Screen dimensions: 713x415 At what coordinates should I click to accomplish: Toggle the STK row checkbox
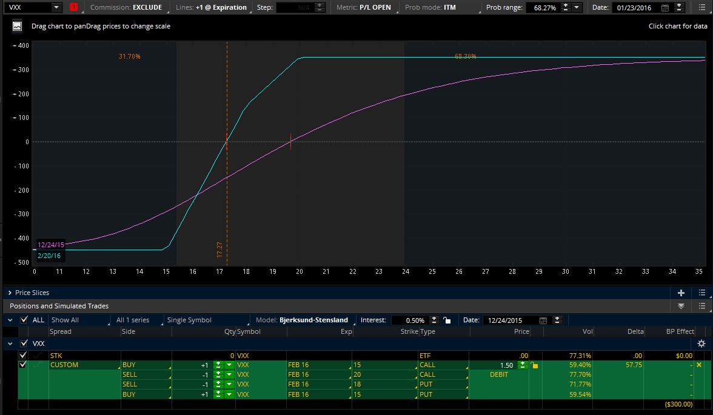click(x=23, y=355)
